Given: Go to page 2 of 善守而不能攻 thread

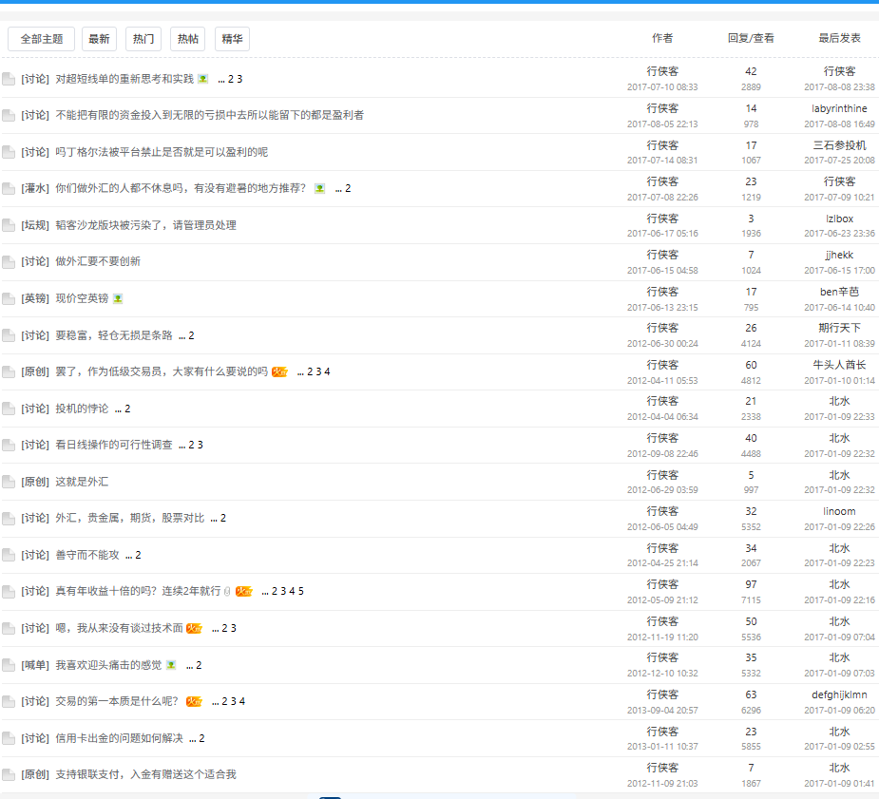Looking at the screenshot, I should point(138,555).
